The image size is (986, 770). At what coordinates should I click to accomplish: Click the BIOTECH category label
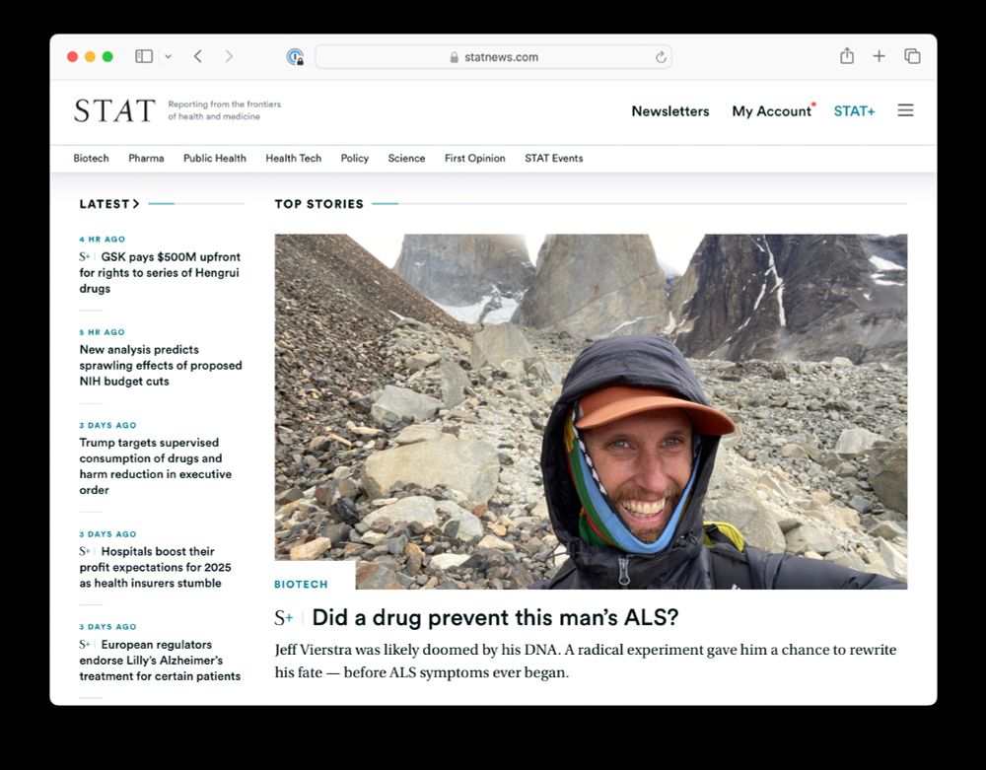301,584
